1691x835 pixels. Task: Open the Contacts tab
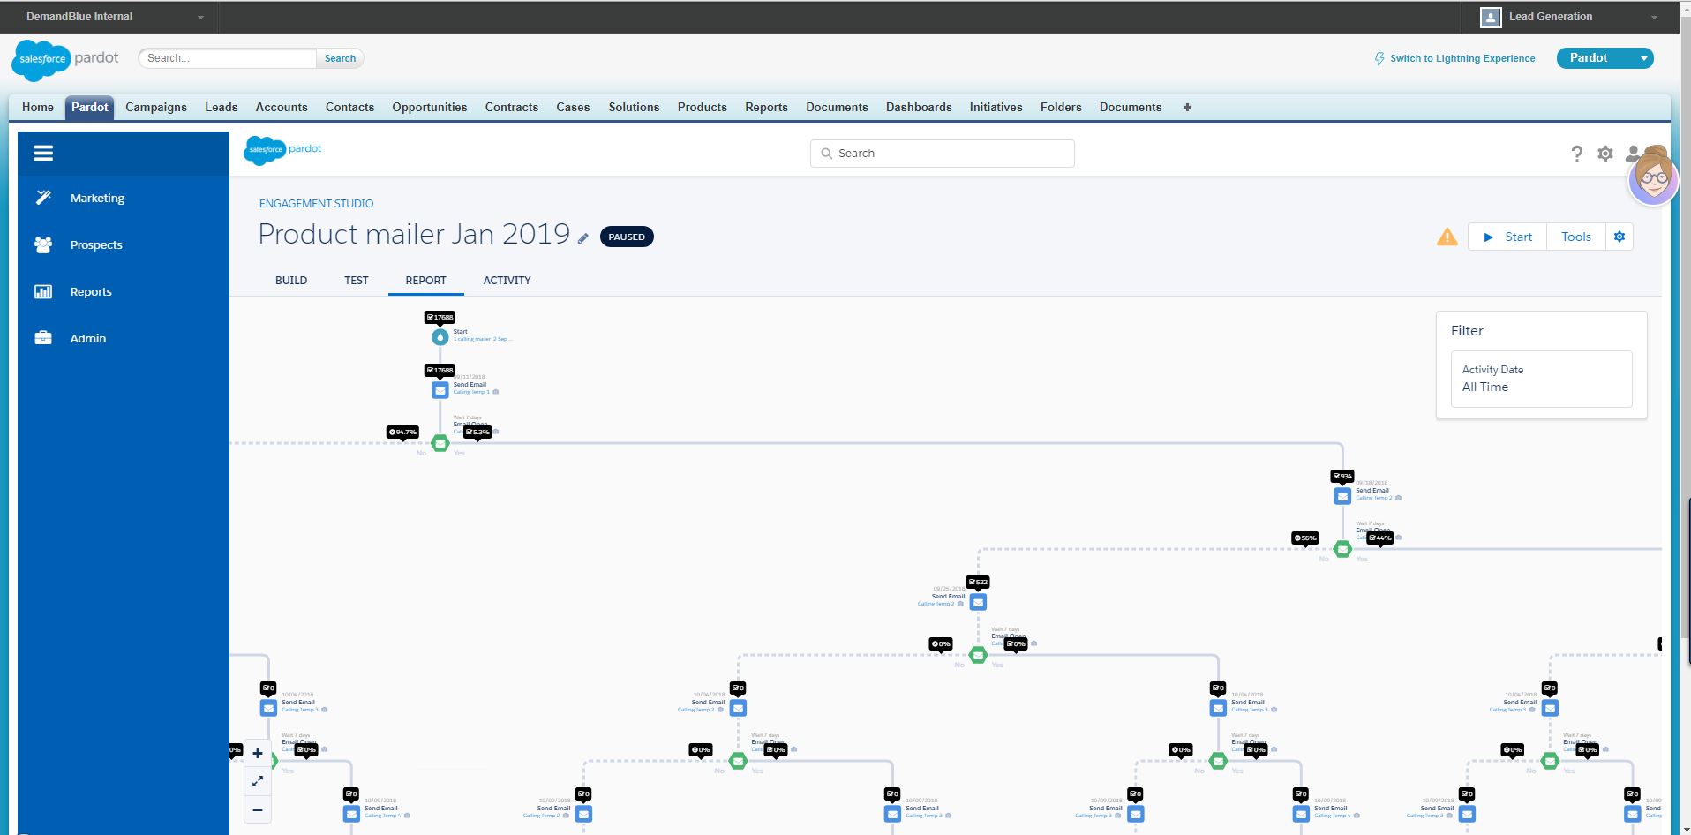click(x=350, y=107)
